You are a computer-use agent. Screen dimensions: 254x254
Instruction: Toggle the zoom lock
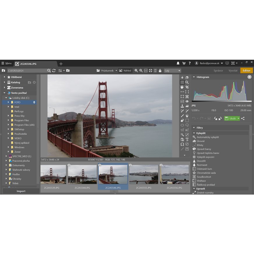pos(160,70)
